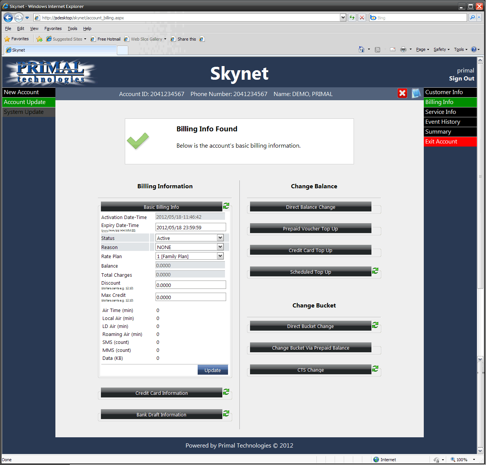Image resolution: width=486 pixels, height=465 pixels.
Task: Go to Customer Info section
Action: pyautogui.click(x=450, y=92)
